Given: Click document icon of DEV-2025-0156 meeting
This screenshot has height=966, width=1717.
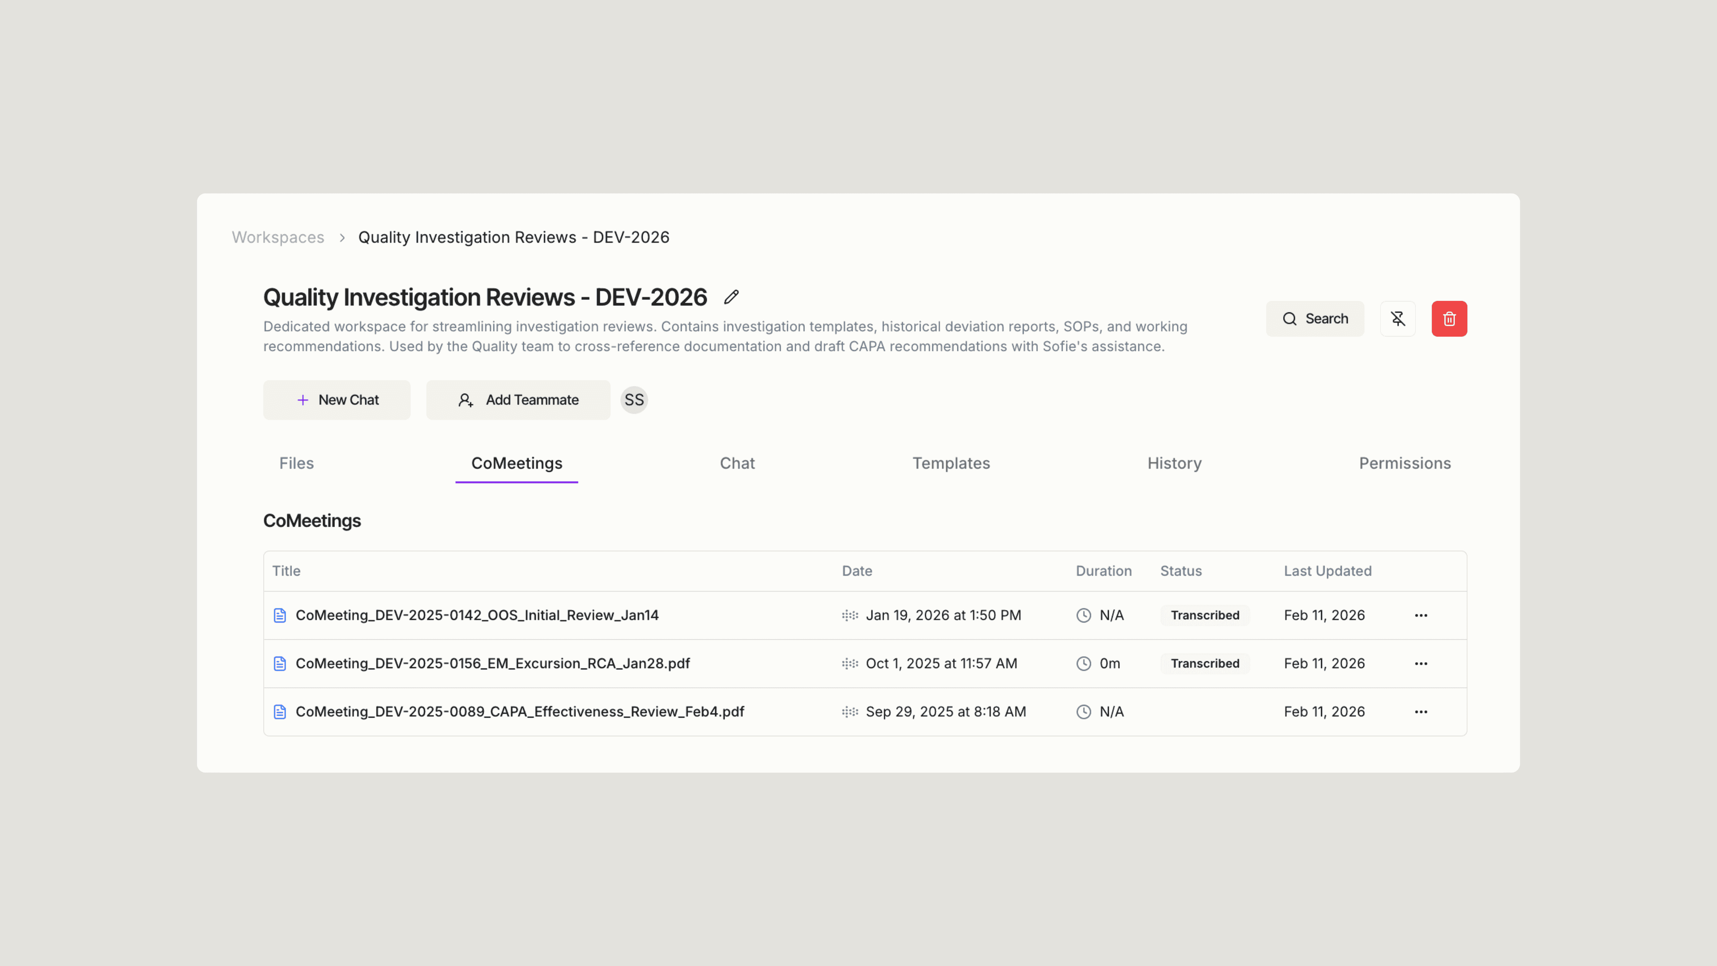Looking at the screenshot, I should pyautogui.click(x=280, y=663).
